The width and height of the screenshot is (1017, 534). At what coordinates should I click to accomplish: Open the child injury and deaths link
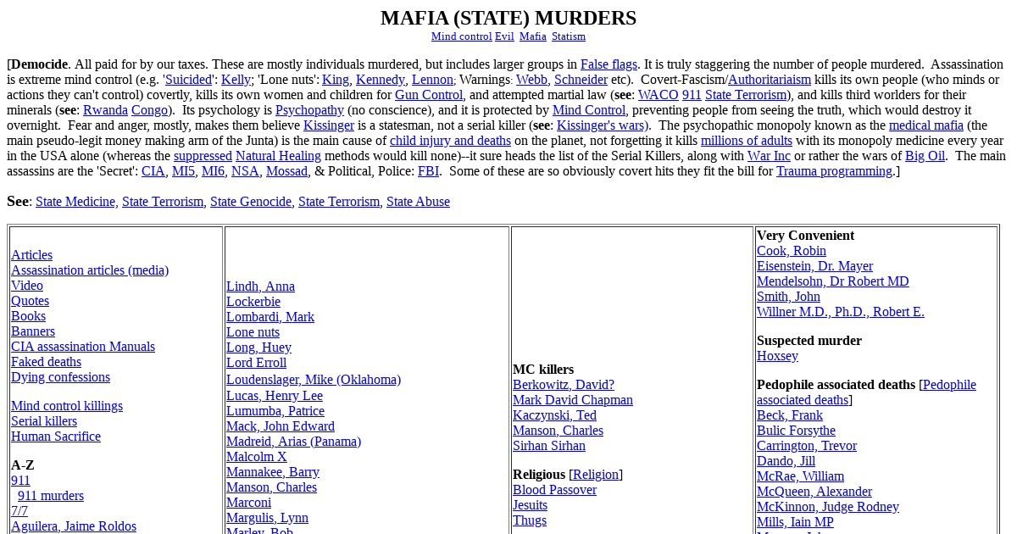click(x=450, y=141)
